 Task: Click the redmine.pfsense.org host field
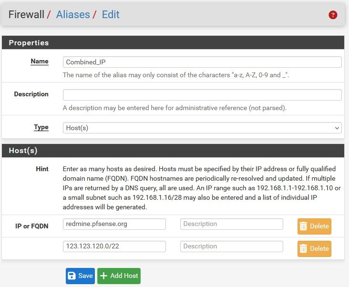click(114, 224)
